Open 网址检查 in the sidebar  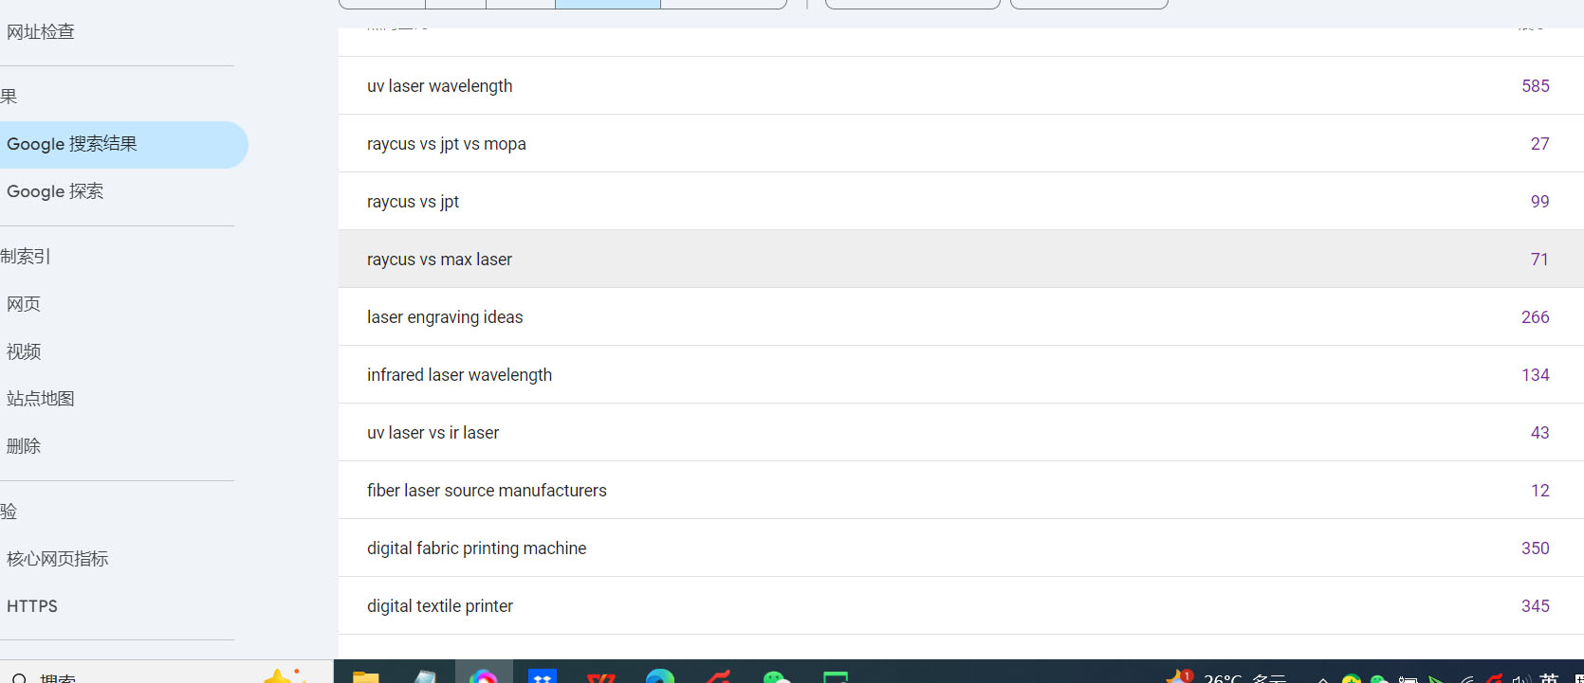41,32
